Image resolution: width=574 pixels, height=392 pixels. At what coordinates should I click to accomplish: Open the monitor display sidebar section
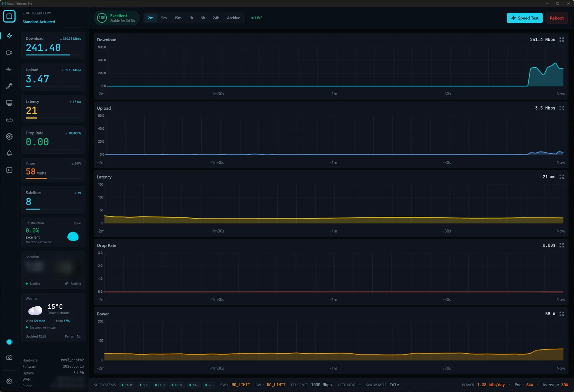9,103
